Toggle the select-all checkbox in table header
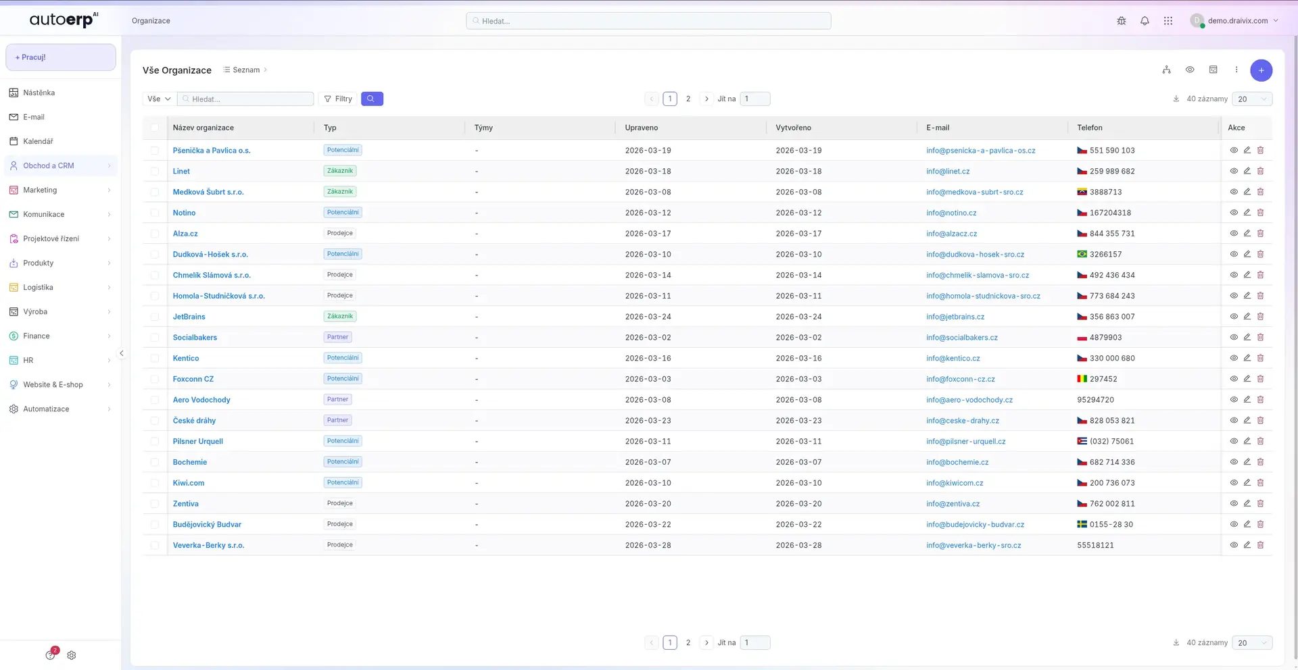Screen dimensions: 1298x670 (x=155, y=128)
